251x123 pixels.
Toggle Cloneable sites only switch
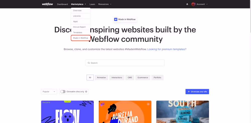click(x=63, y=91)
